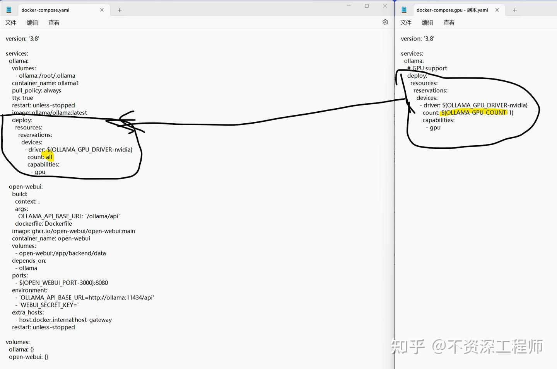Click 'container_name: ollama1' line
The height and width of the screenshot is (369, 557).
(45, 83)
